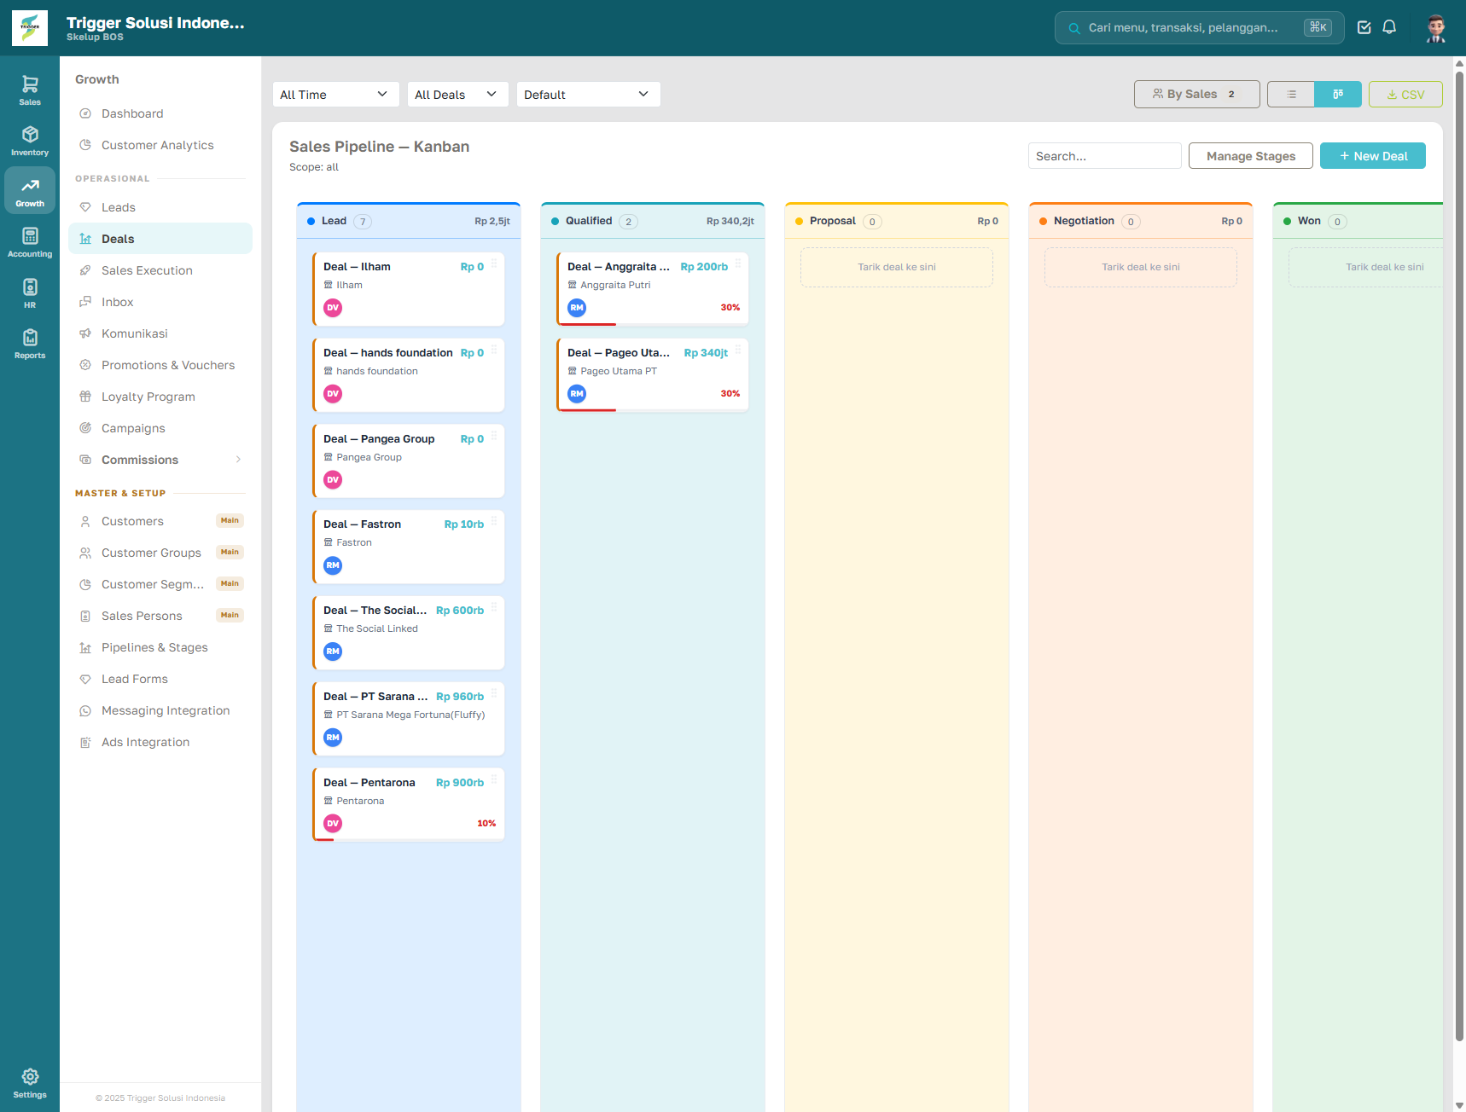Click the building icon beside hands foundation
The width and height of the screenshot is (1466, 1112).
[x=328, y=371]
